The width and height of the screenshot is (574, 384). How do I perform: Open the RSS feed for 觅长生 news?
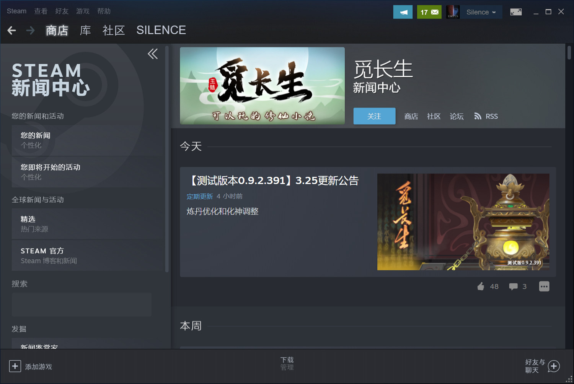point(486,116)
